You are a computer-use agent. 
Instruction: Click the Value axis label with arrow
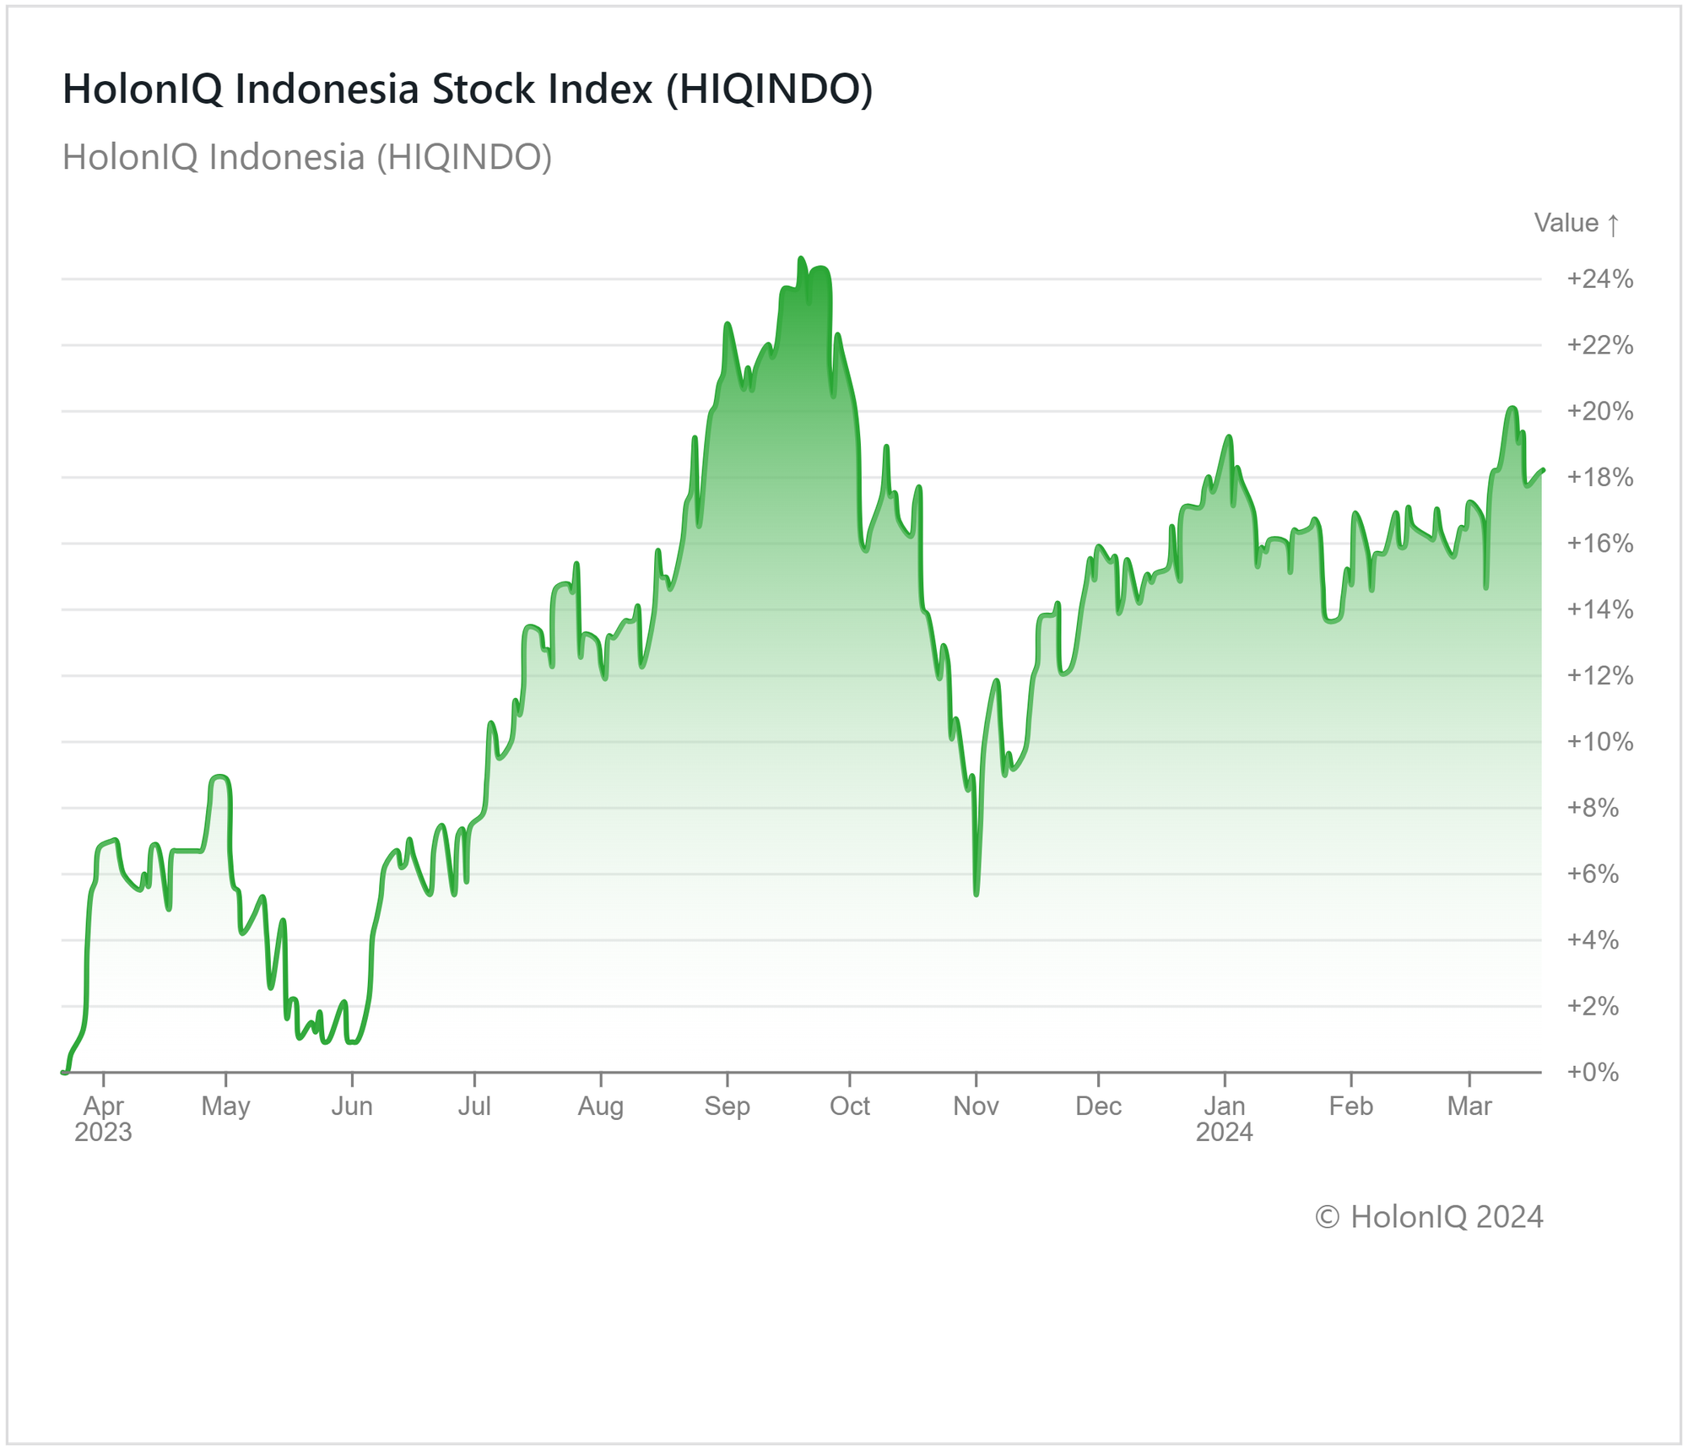(x=1576, y=224)
